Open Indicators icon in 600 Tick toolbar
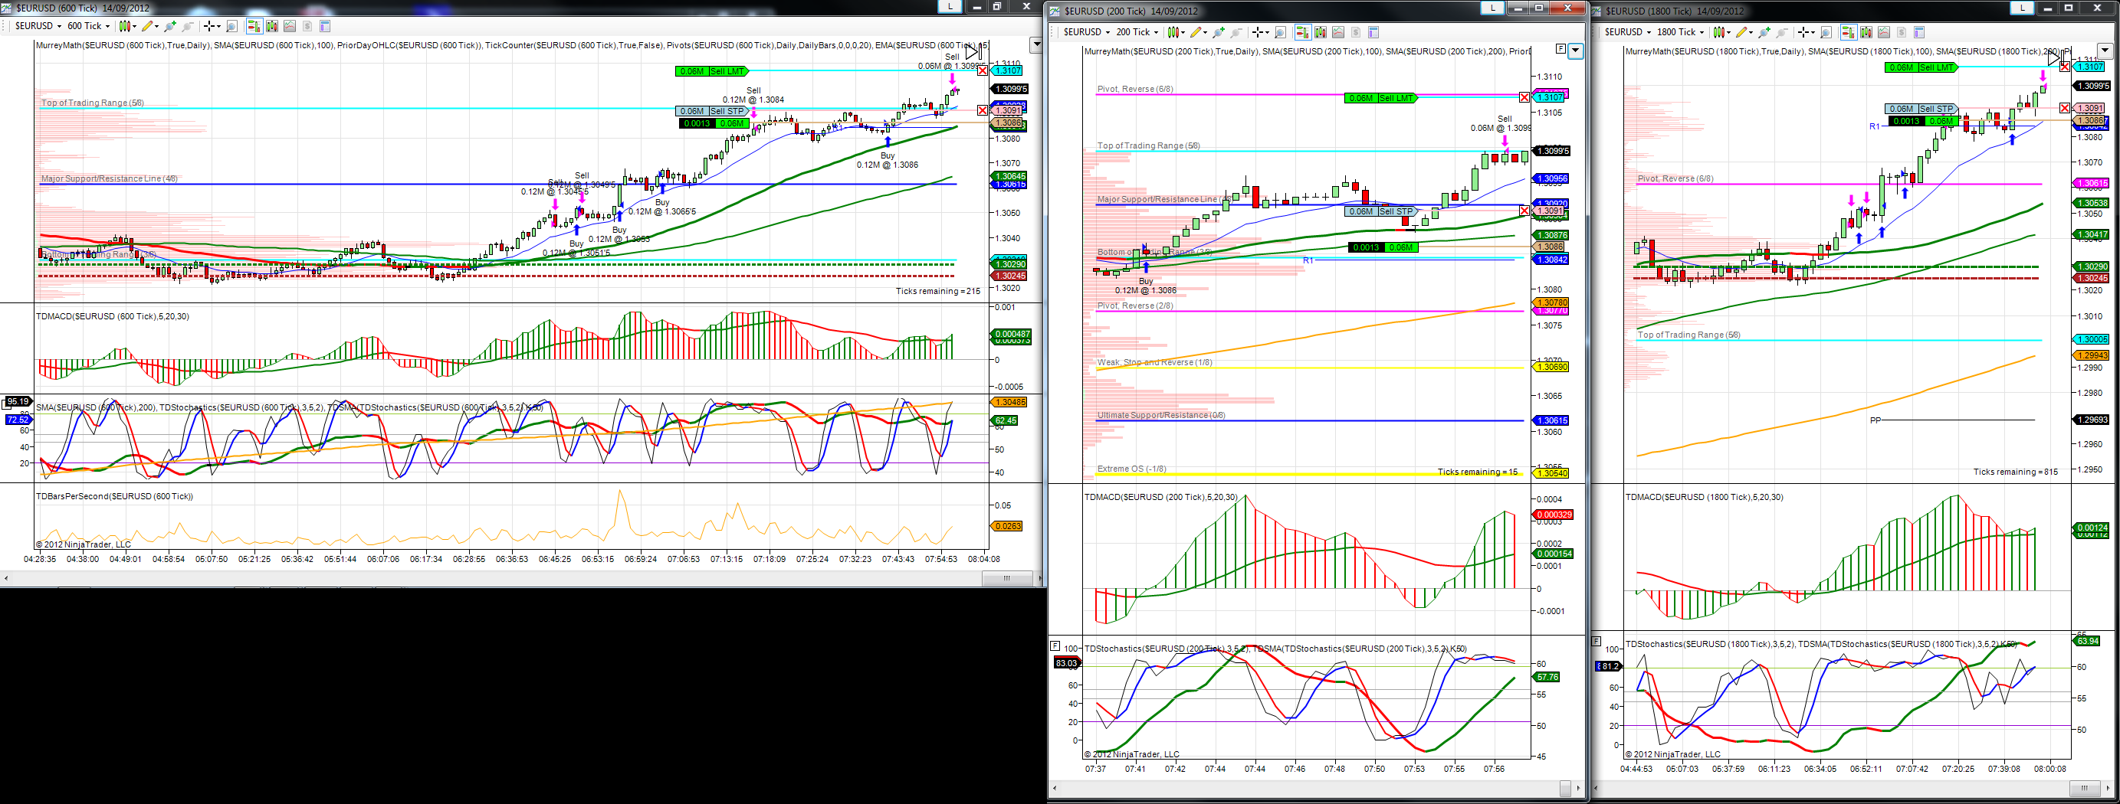The image size is (2120, 804). tap(290, 26)
